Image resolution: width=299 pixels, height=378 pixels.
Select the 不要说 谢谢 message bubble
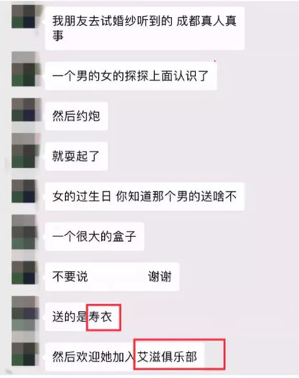click(x=112, y=277)
